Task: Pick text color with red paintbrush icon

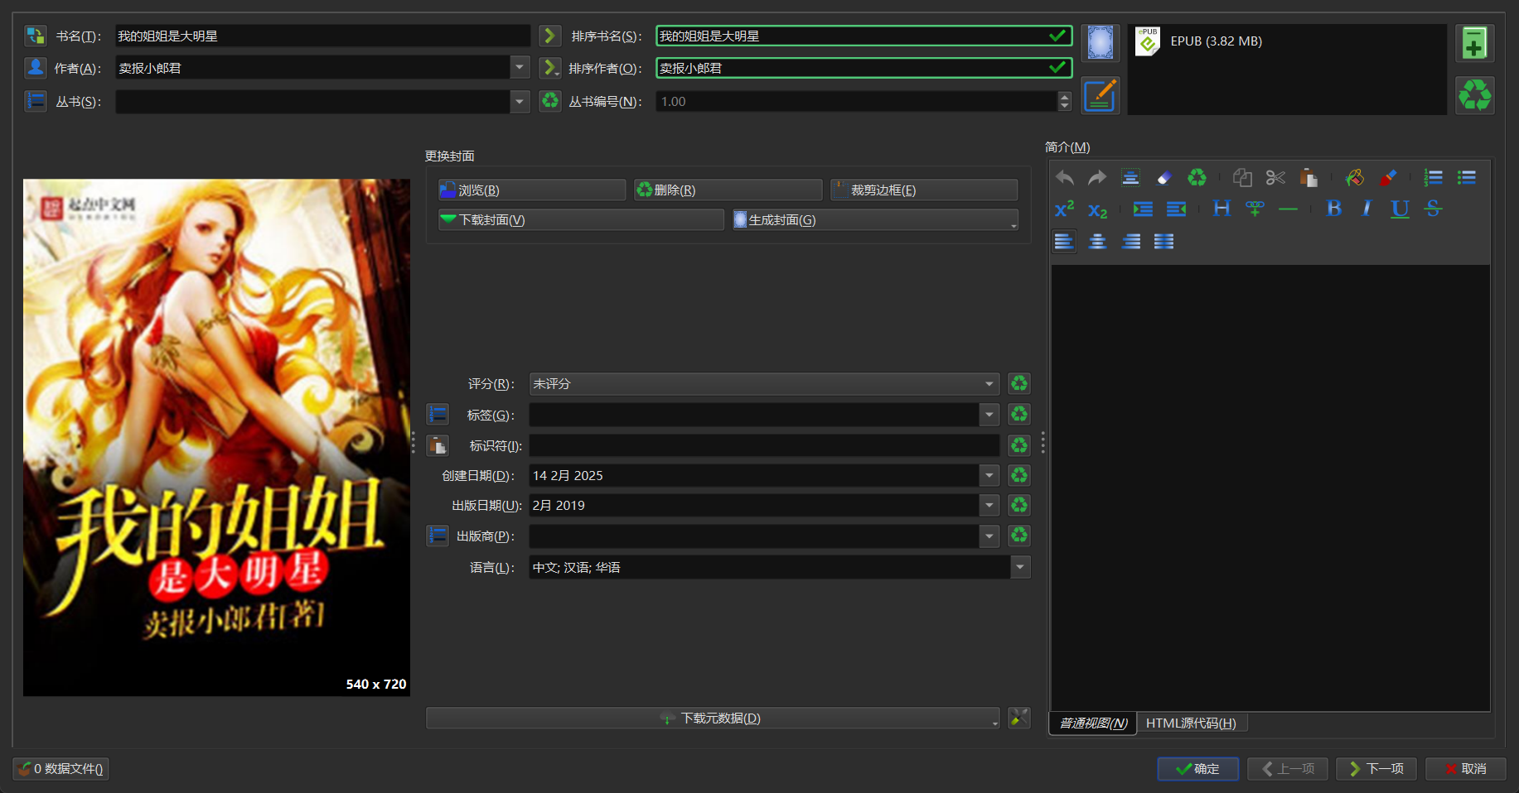Action: (x=1388, y=177)
